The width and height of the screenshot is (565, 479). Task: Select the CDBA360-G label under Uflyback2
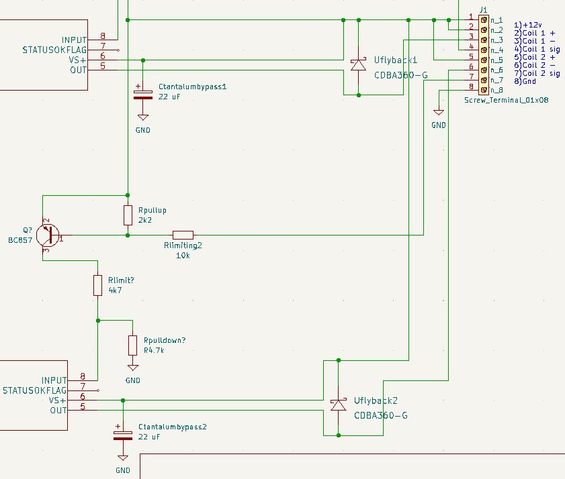tap(381, 415)
